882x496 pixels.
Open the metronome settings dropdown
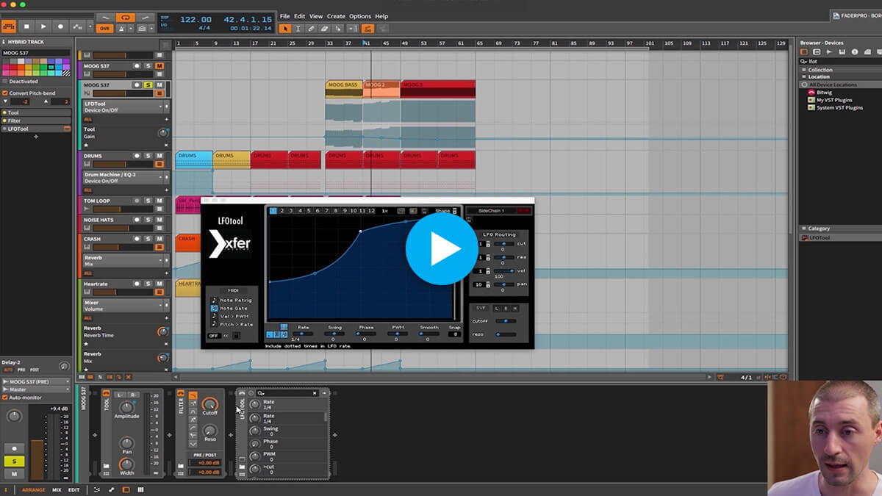131,29
